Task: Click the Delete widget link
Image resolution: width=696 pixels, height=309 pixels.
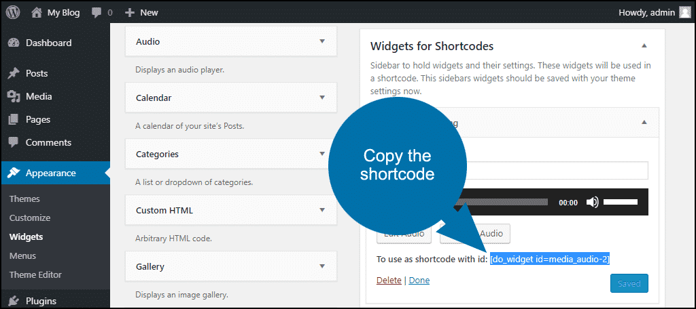Action: [x=389, y=281]
